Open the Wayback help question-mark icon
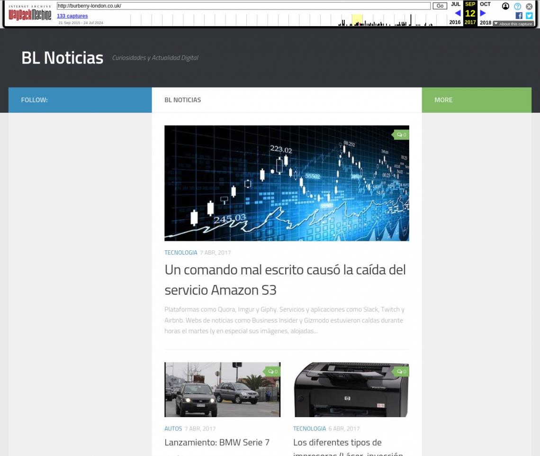 coord(517,6)
